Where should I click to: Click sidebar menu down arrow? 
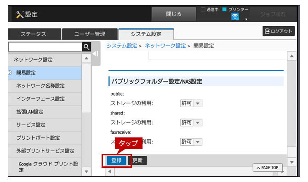[86, 171]
